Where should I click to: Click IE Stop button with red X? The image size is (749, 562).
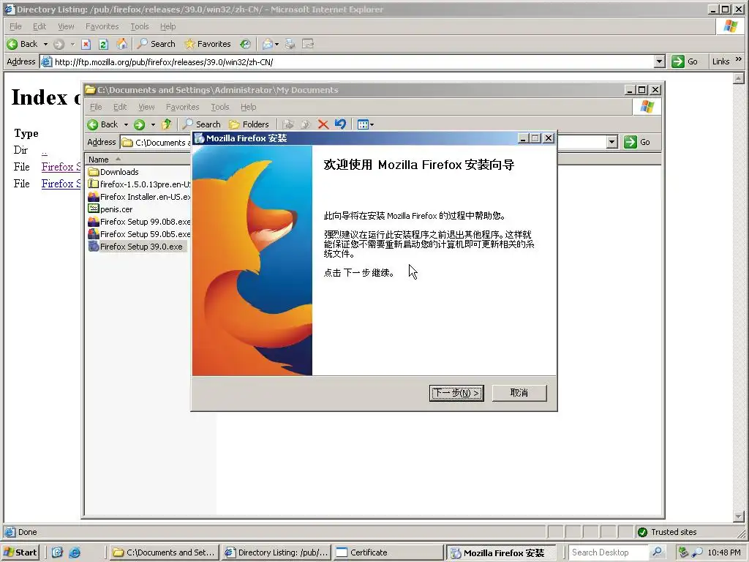[x=86, y=45]
